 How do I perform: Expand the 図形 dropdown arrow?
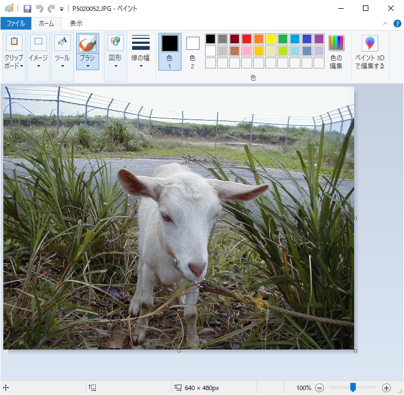116,66
